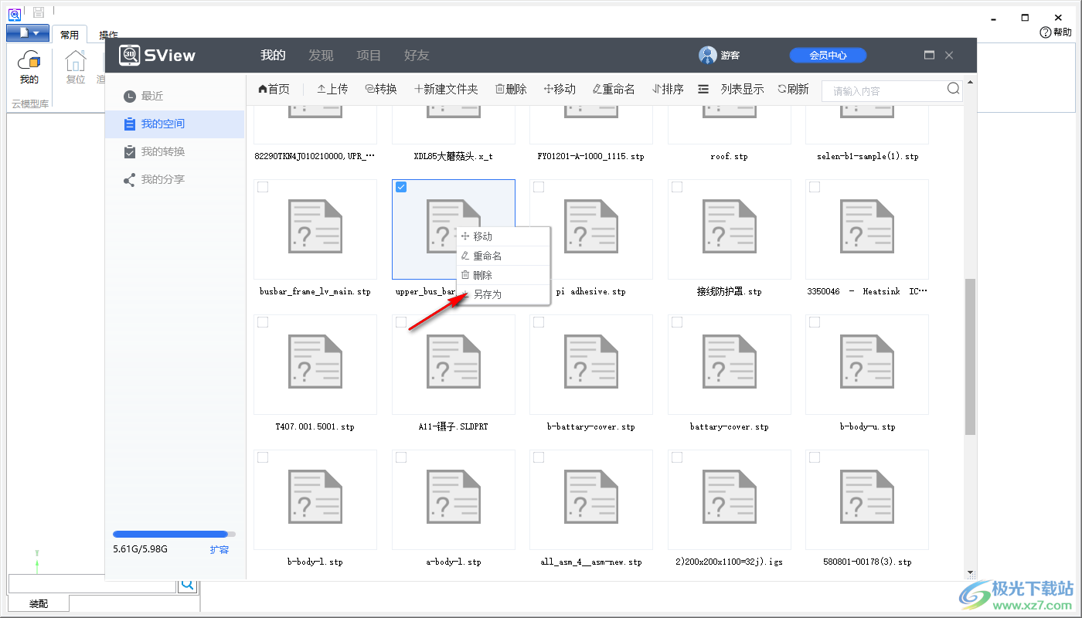Open the 常用 ribbon tab
Screen dimensions: 1082x618
[x=70, y=35]
